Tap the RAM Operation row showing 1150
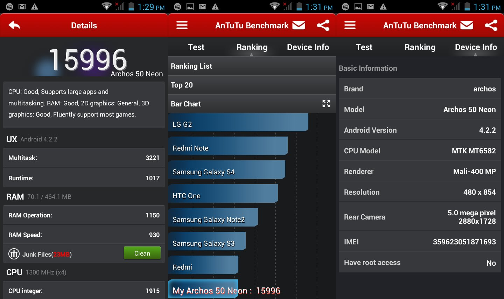 [x=84, y=215]
